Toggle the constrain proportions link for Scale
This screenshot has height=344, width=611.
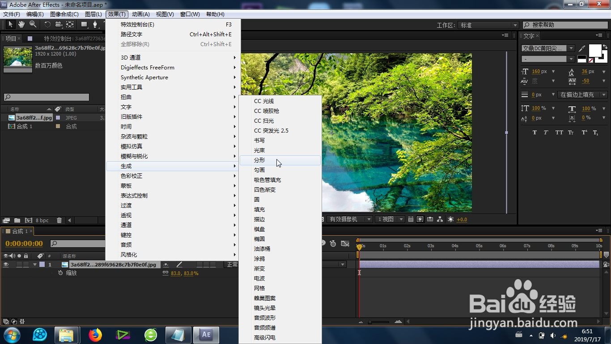(x=165, y=273)
